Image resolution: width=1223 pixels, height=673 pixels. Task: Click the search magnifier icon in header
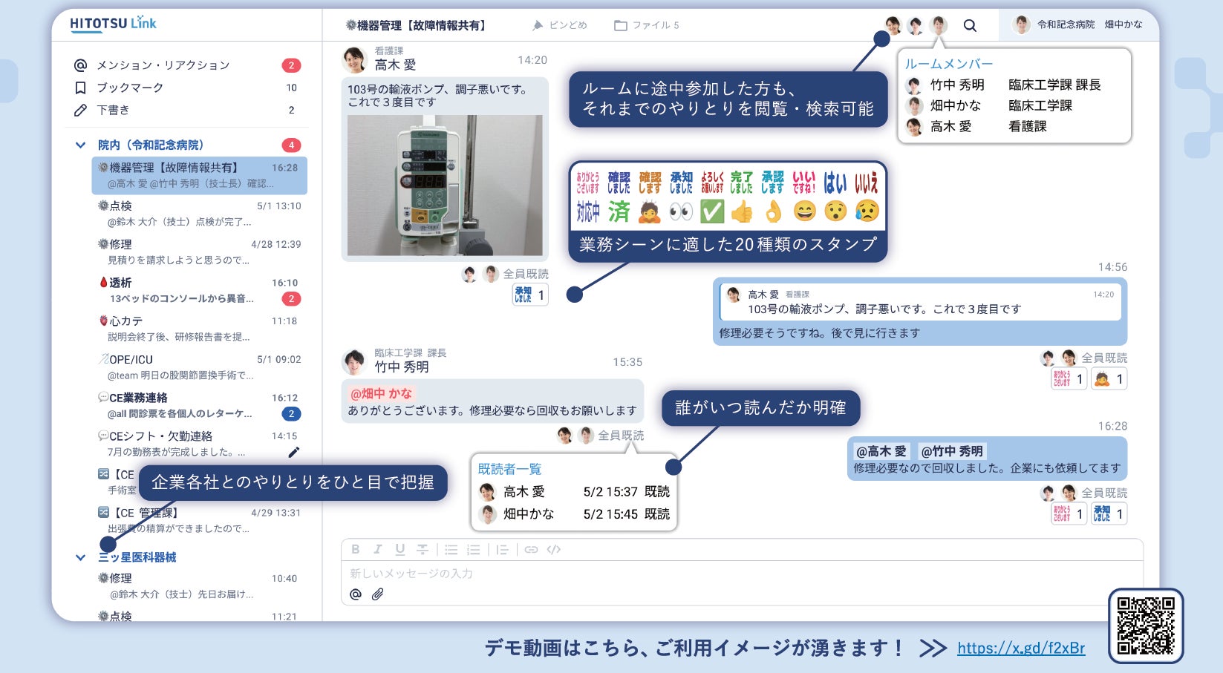point(970,25)
